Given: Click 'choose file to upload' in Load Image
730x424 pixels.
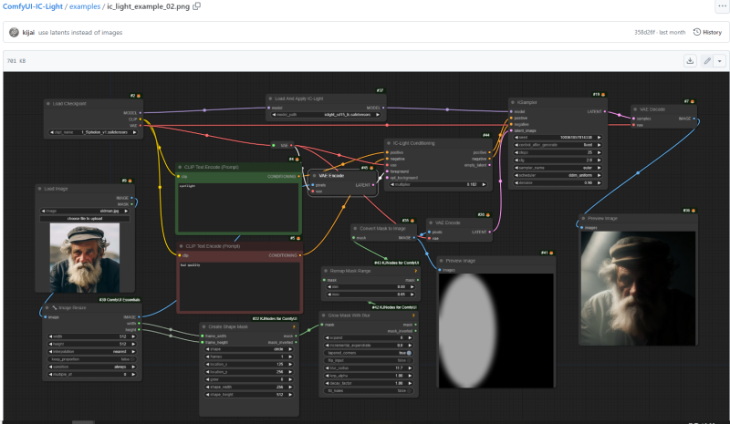Looking at the screenshot, I should coord(85,218).
